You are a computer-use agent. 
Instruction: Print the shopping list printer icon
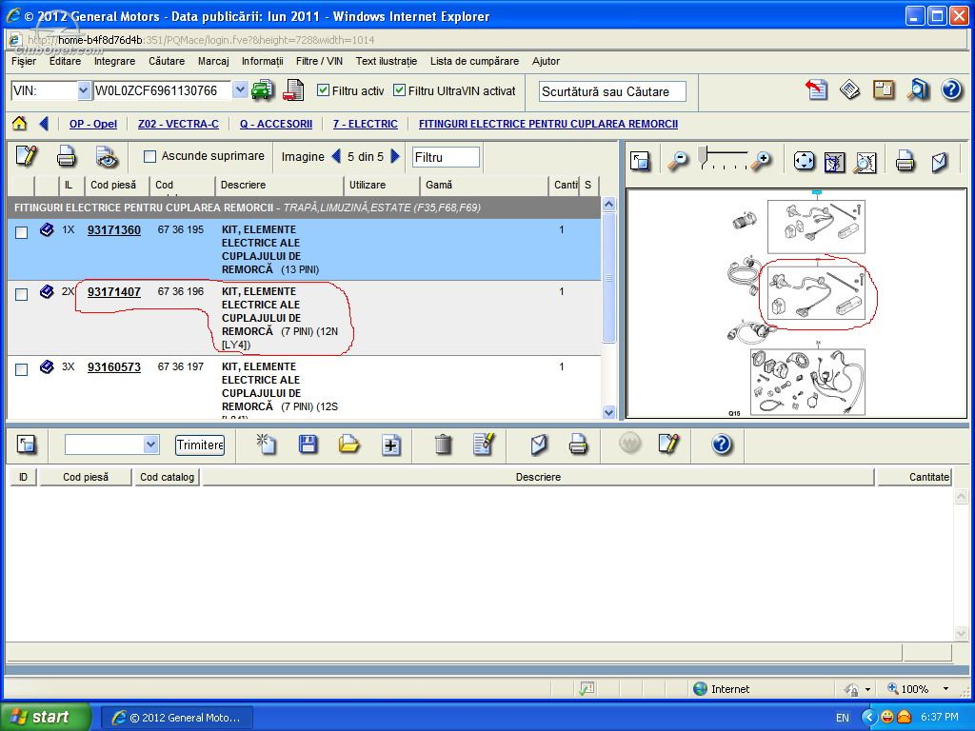[578, 444]
